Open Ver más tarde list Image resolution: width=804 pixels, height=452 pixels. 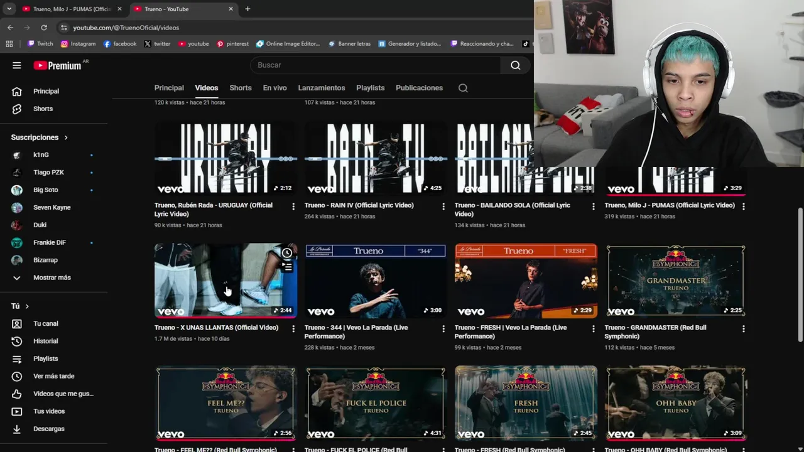click(54, 376)
